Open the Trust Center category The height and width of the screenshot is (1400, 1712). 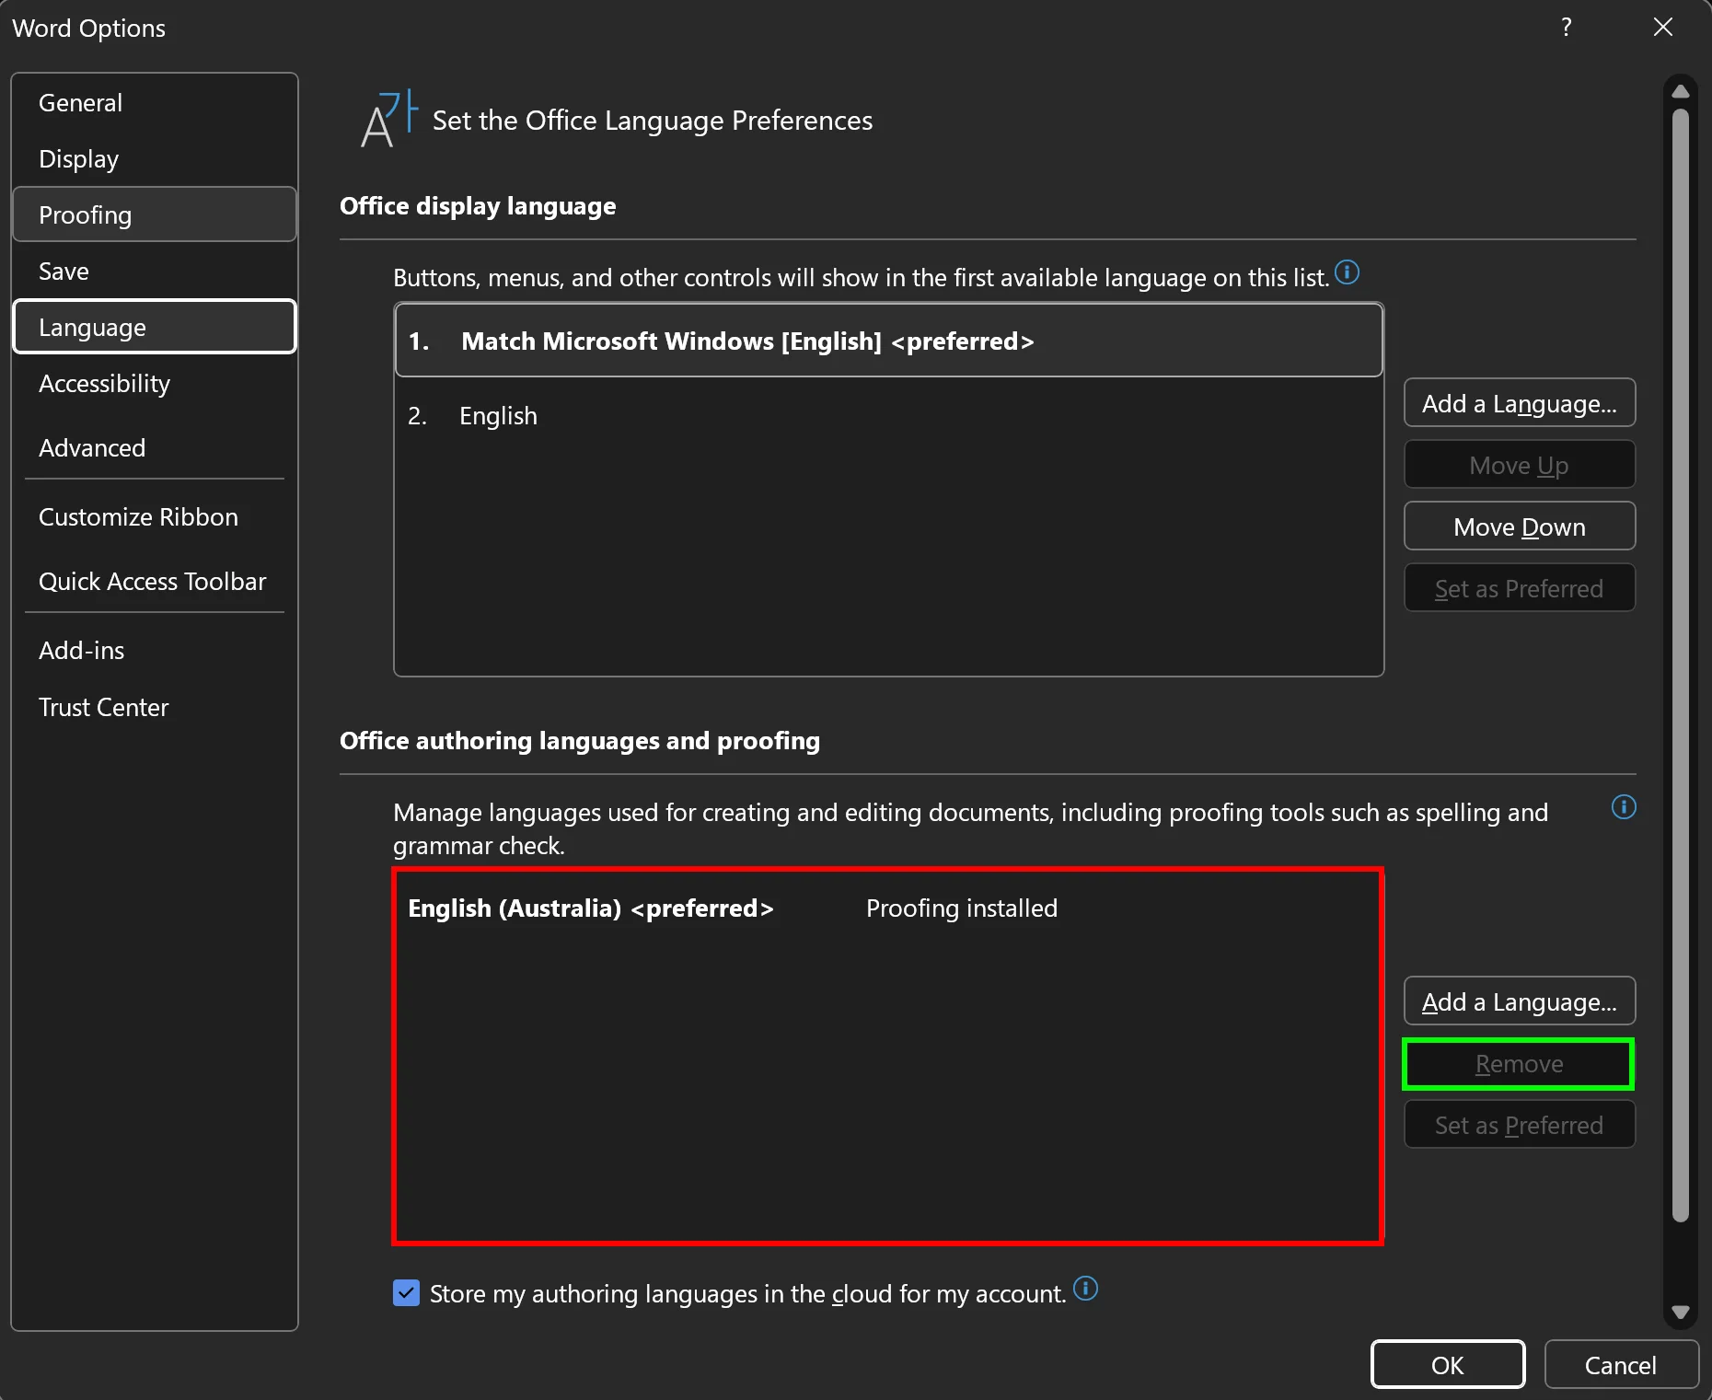155,708
